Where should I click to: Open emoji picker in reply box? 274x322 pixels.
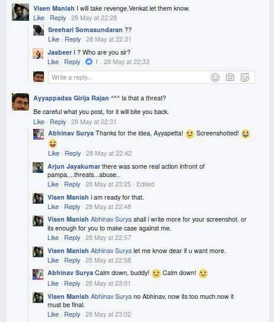coord(215,77)
